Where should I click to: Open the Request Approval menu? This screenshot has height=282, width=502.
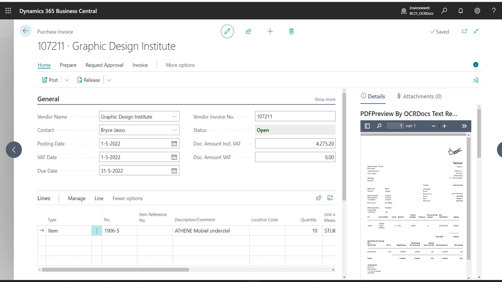[104, 65]
